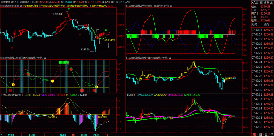Click the green 卖 signal above 1265.83 peak
Screen dimensions: 274x137
click(69, 9)
